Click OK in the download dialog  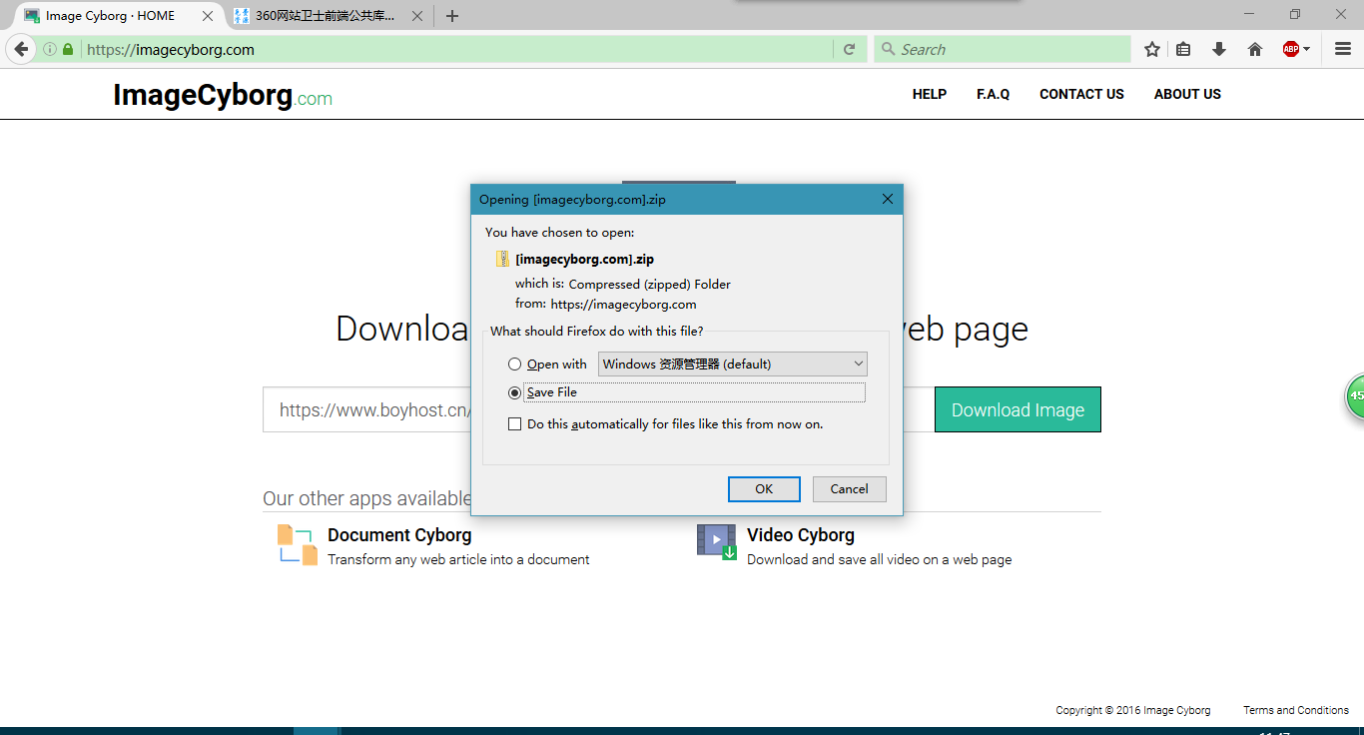[764, 489]
